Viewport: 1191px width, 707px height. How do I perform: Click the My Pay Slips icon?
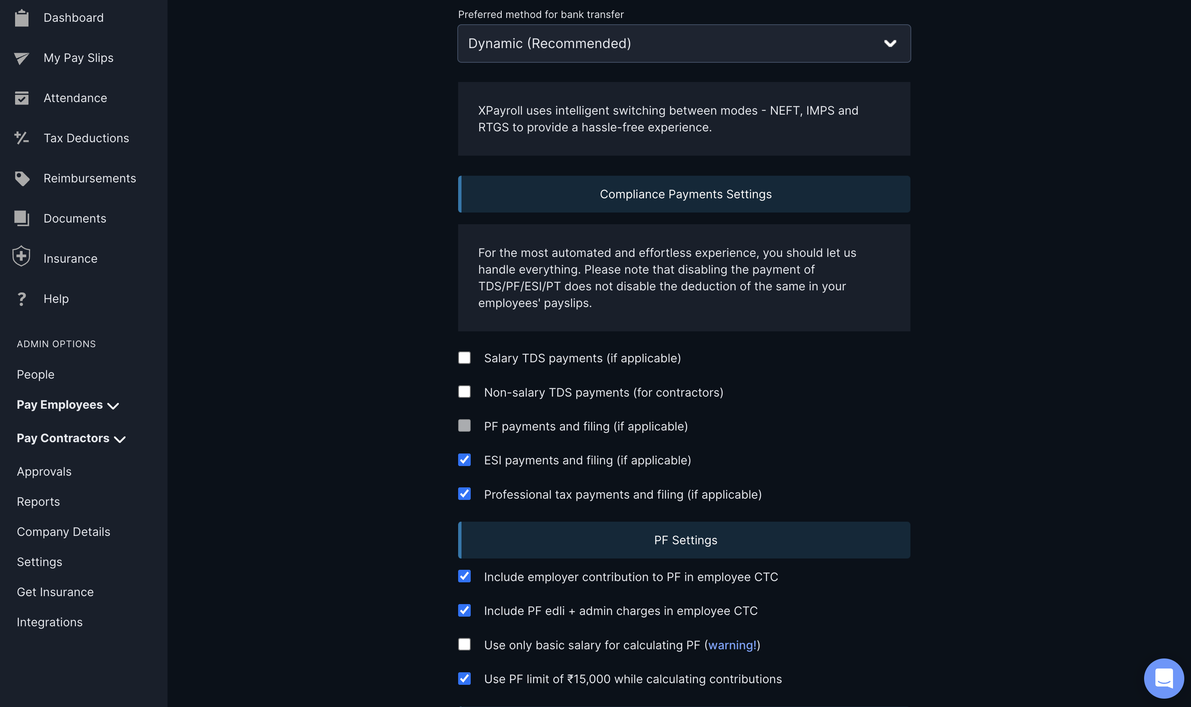click(x=22, y=57)
